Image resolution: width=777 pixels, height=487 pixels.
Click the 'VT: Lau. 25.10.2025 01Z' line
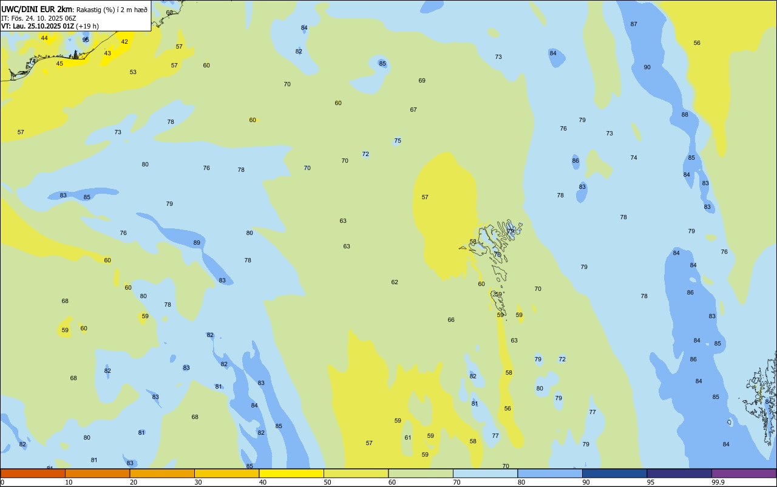(38, 26)
